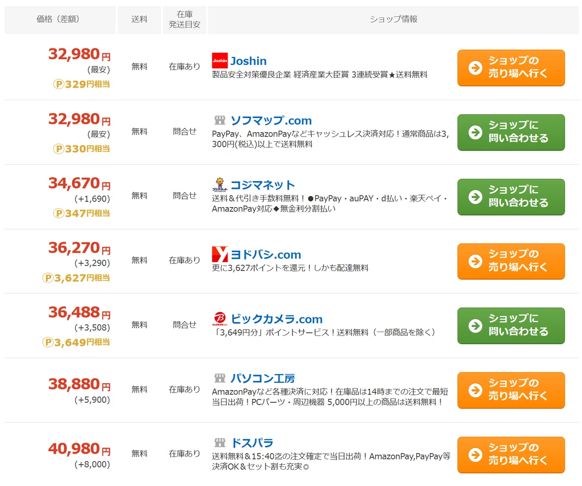
Task: Contact コジマネット with green button
Action: (x=511, y=197)
